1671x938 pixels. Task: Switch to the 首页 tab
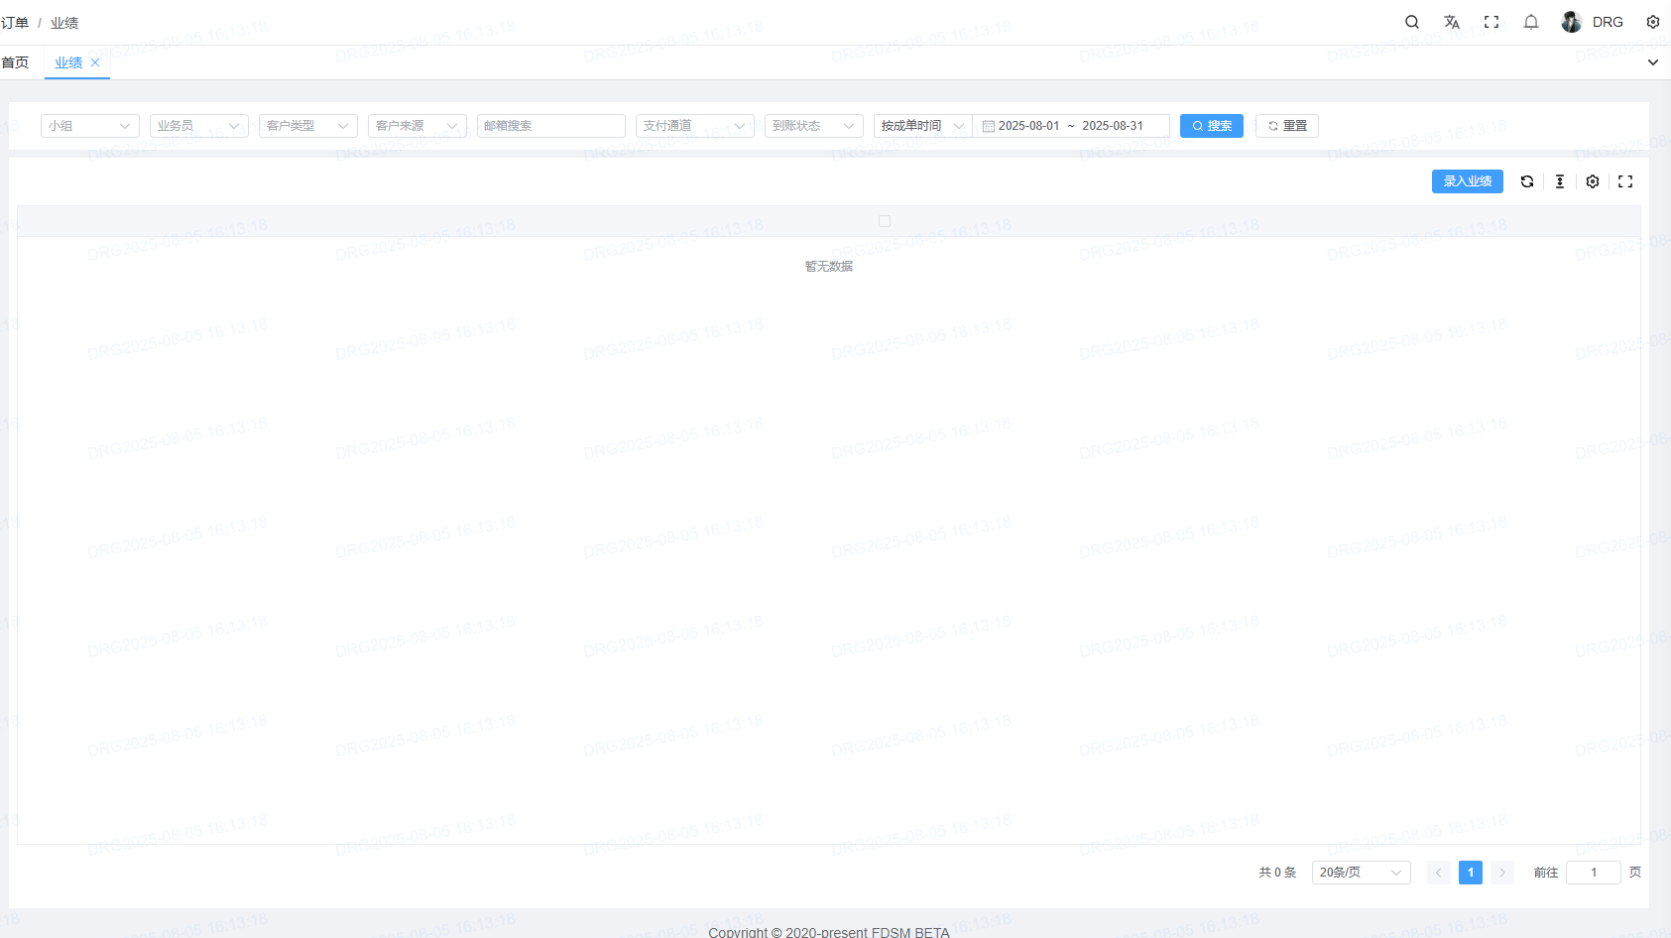pyautogui.click(x=16, y=62)
